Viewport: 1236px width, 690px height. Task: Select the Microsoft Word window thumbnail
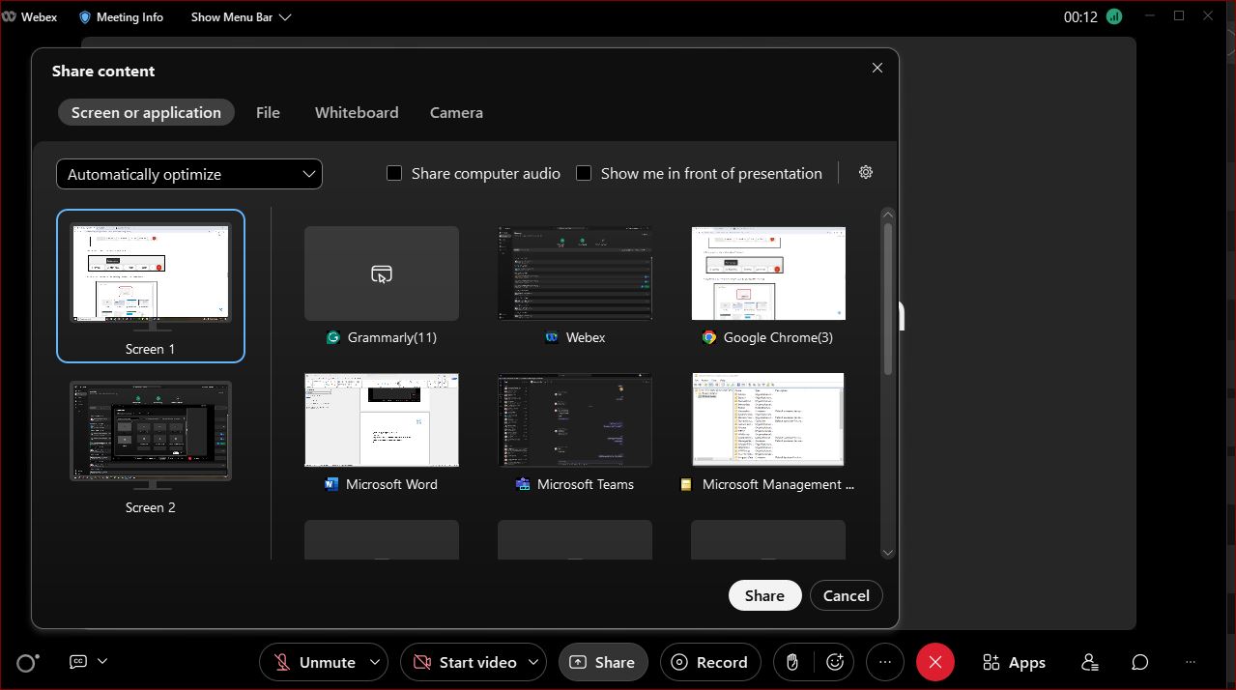click(x=382, y=420)
